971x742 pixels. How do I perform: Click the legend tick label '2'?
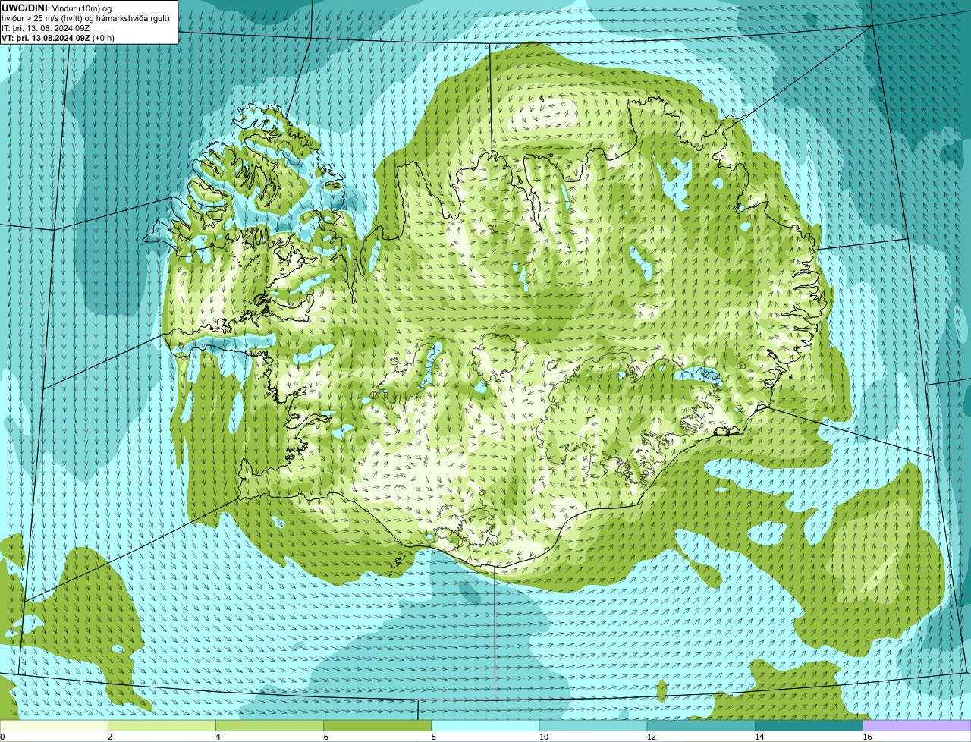pos(110,737)
